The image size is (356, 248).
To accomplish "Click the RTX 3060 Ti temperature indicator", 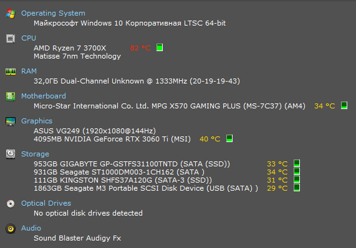I will (x=229, y=138).
